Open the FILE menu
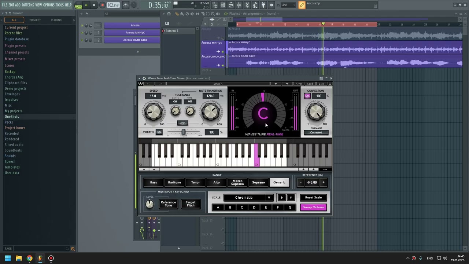Image resolution: width=469 pixels, height=264 pixels. 5,5
